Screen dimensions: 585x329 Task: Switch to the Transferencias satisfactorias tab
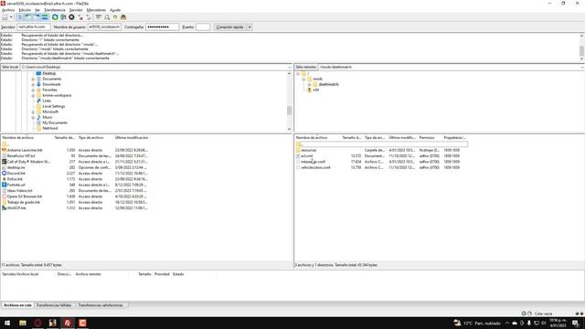tap(101, 305)
